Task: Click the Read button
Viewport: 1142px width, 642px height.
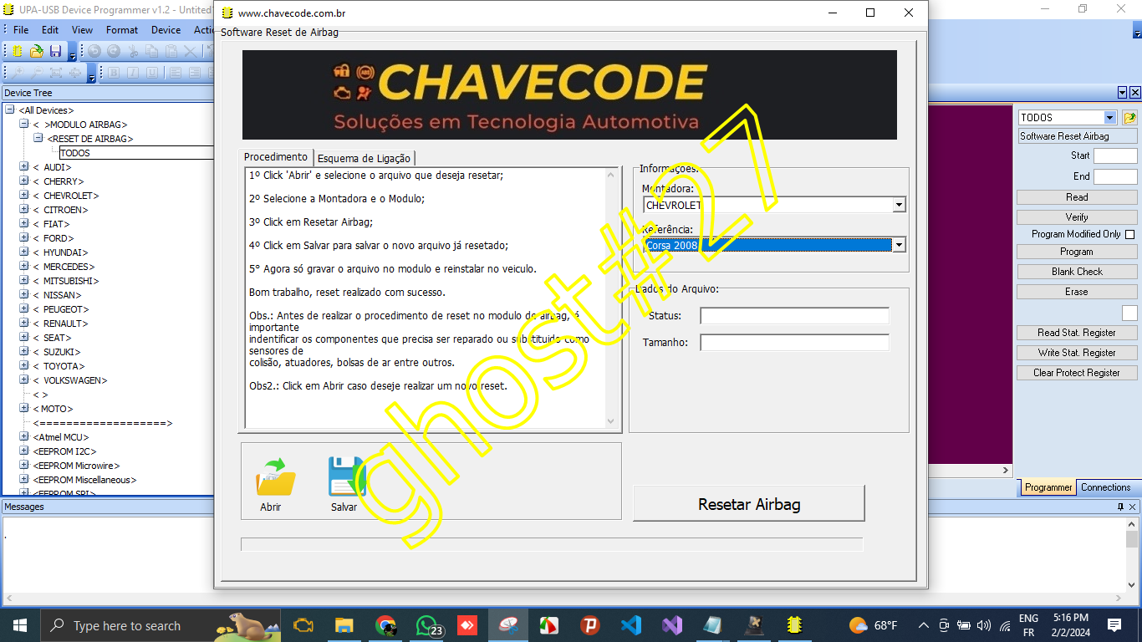Action: coord(1077,197)
